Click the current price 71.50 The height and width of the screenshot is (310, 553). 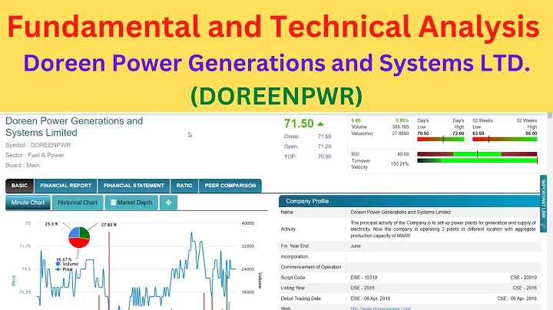pos(299,124)
